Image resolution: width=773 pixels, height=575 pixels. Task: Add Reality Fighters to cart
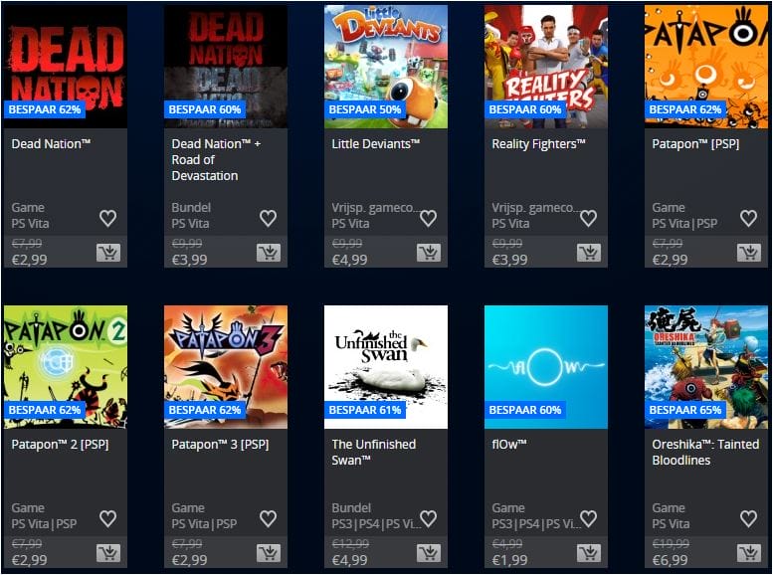pyautogui.click(x=589, y=253)
